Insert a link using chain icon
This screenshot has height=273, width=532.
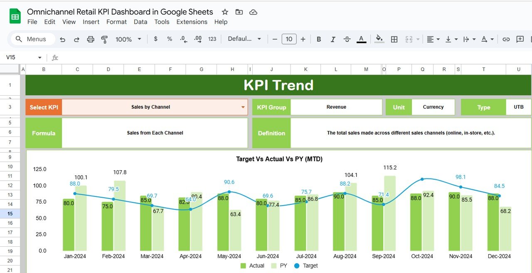tap(506, 39)
